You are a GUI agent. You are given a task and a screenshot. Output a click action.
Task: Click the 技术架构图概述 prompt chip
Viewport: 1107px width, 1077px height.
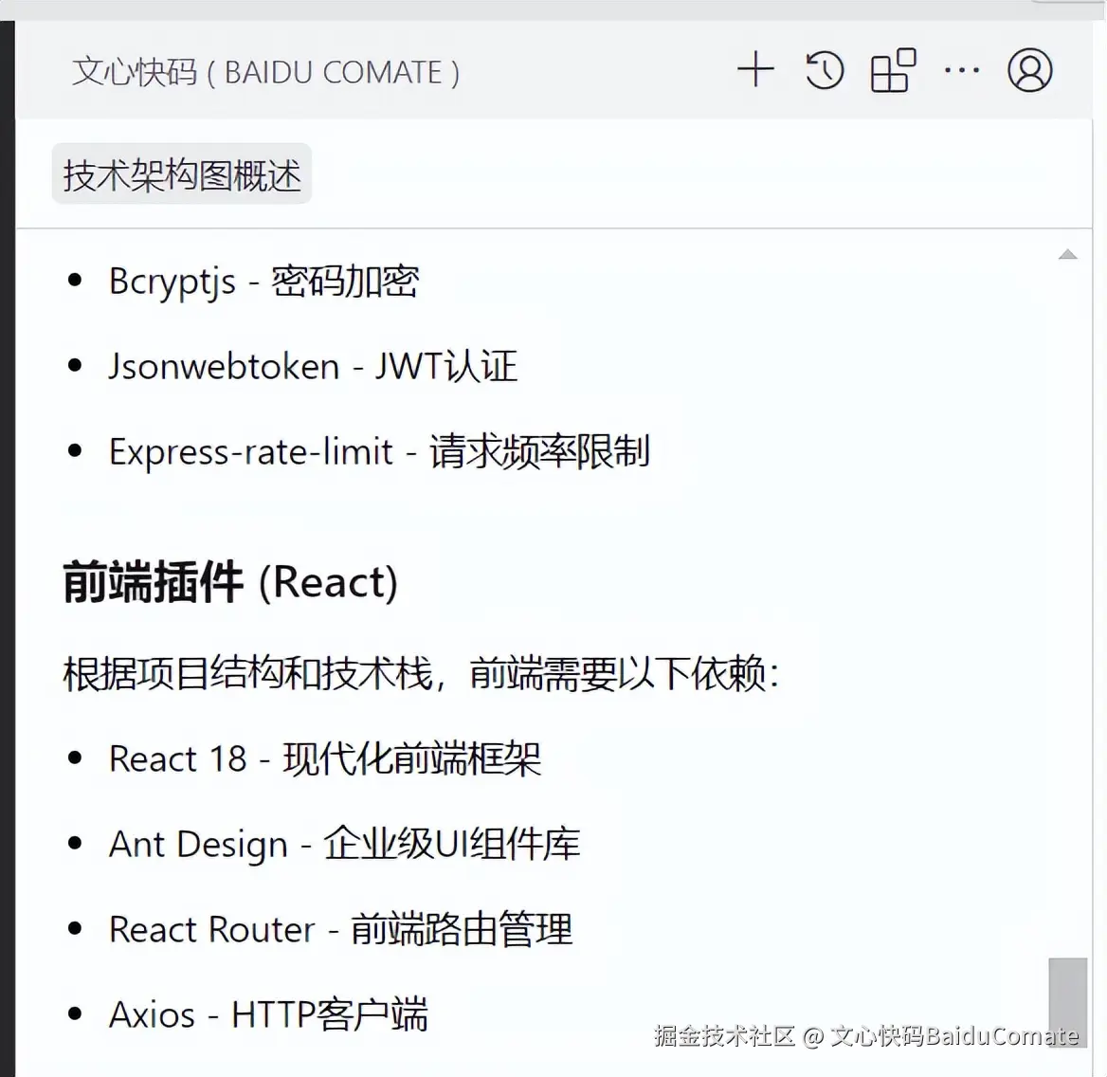tap(181, 174)
